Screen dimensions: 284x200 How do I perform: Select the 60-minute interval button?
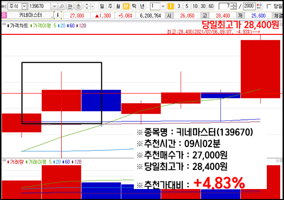tap(211, 6)
